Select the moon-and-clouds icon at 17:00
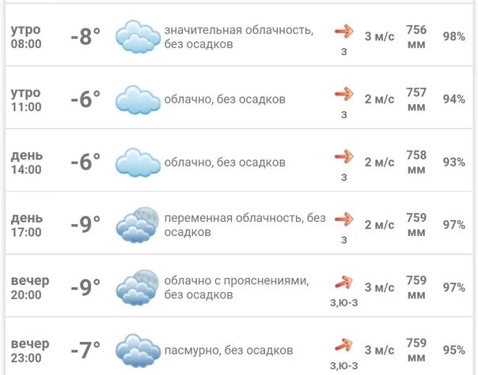Image resolution: width=478 pixels, height=375 pixels. point(138,225)
